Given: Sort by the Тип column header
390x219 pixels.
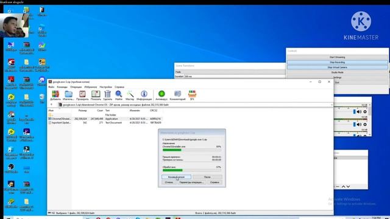Looking at the screenshot, I should [107, 111].
